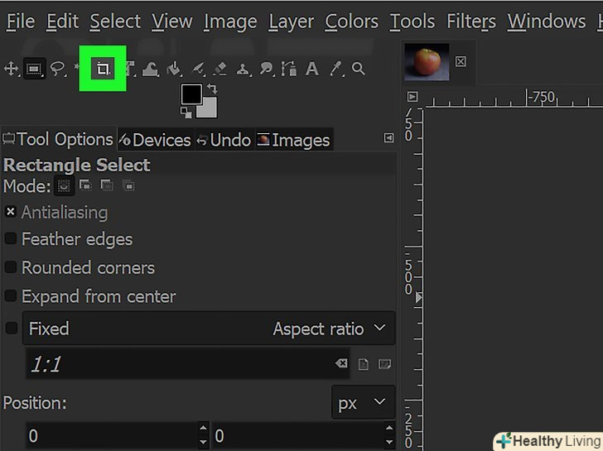Select the Color Picker eyedropper tool
Viewport: 603px width, 451px height.
click(336, 70)
